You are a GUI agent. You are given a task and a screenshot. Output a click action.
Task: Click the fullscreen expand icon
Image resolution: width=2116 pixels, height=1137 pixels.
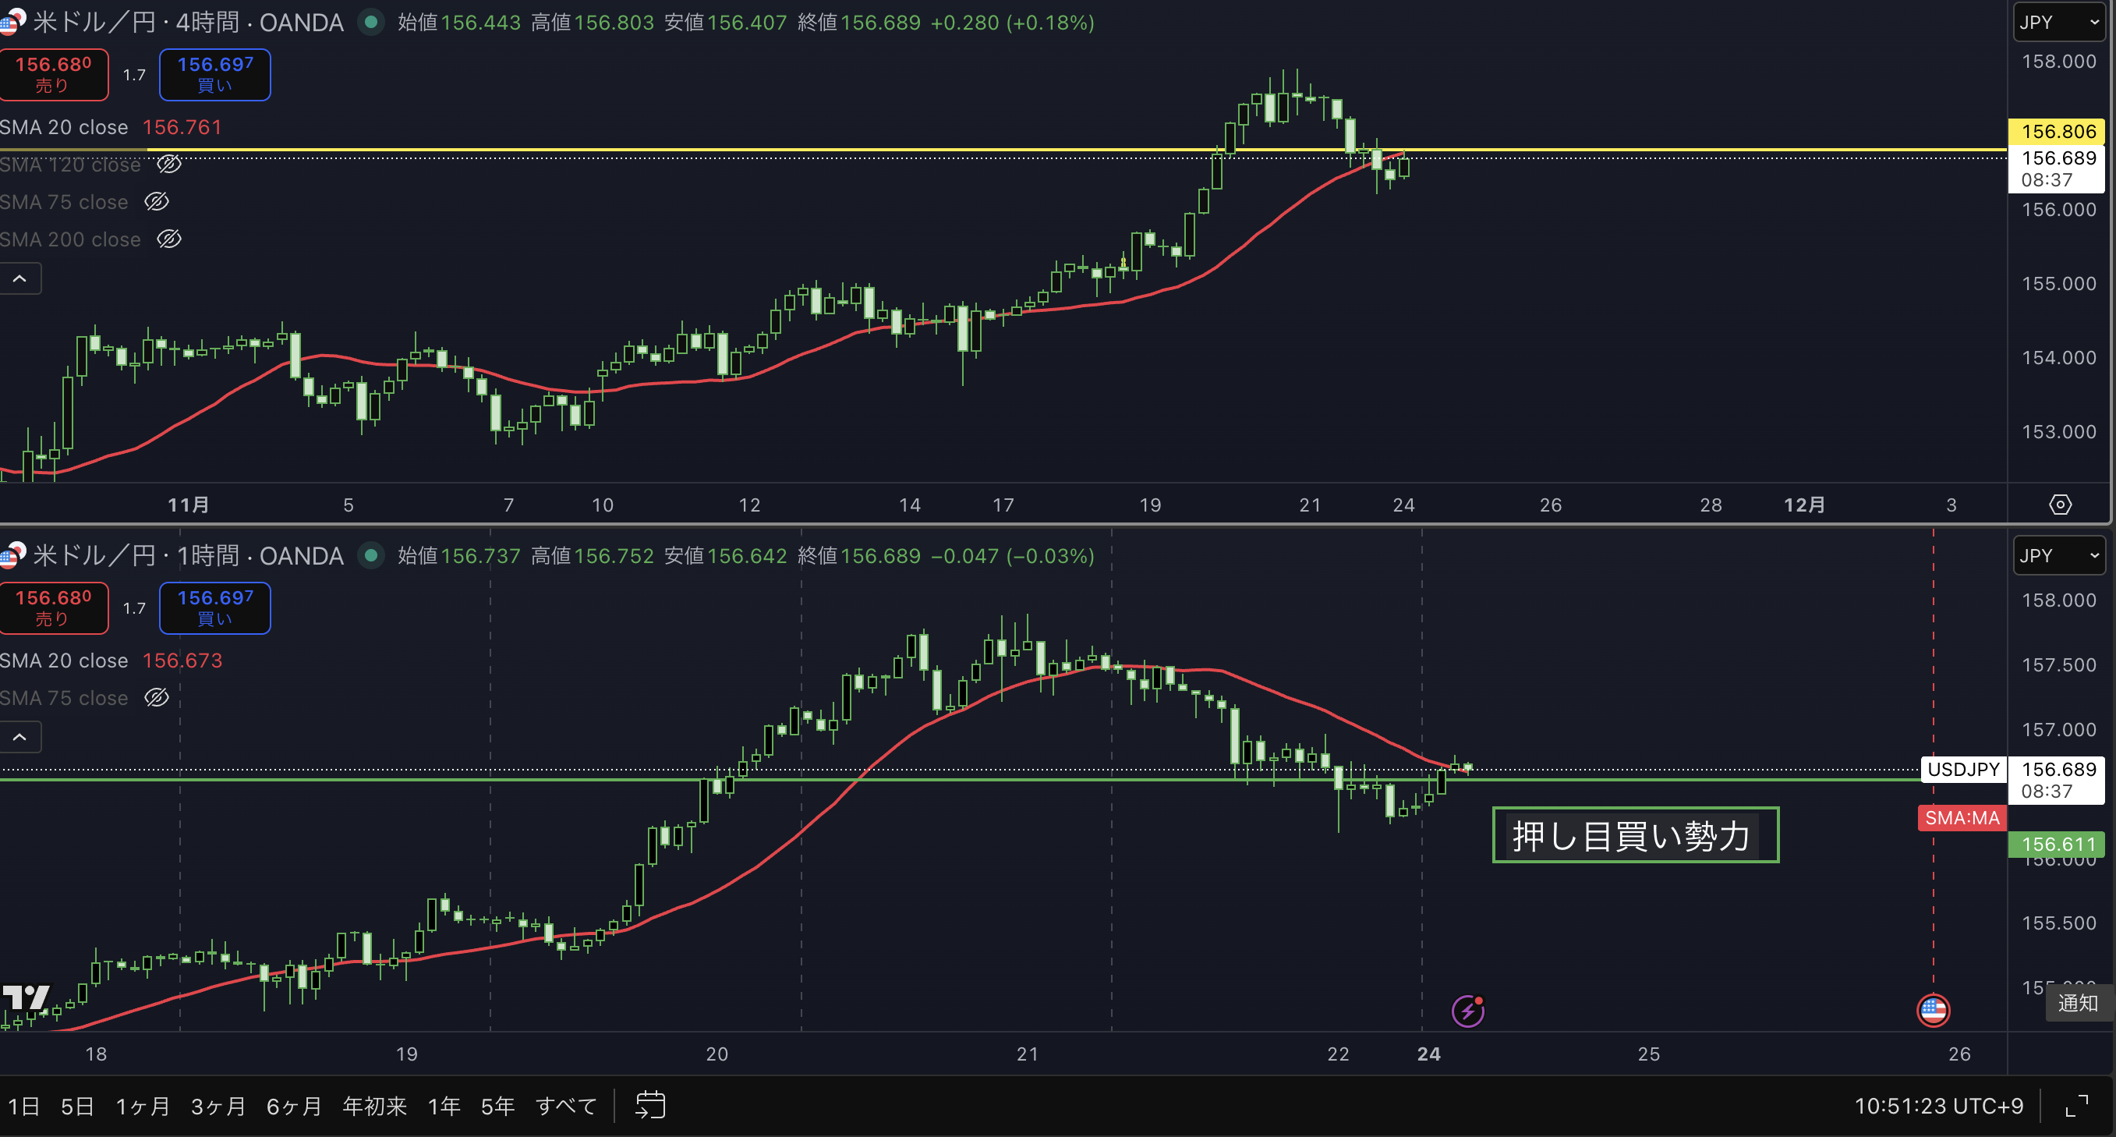click(x=2076, y=1106)
